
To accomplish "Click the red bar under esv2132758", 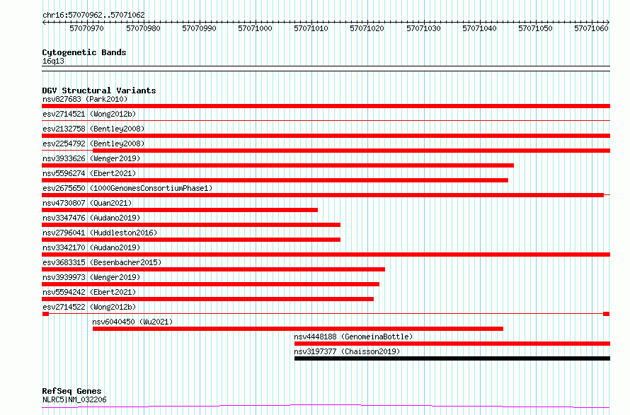I will click(x=326, y=136).
